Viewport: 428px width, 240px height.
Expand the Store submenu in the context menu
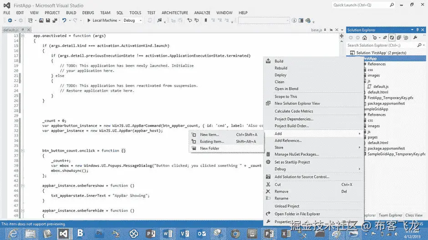(314, 147)
